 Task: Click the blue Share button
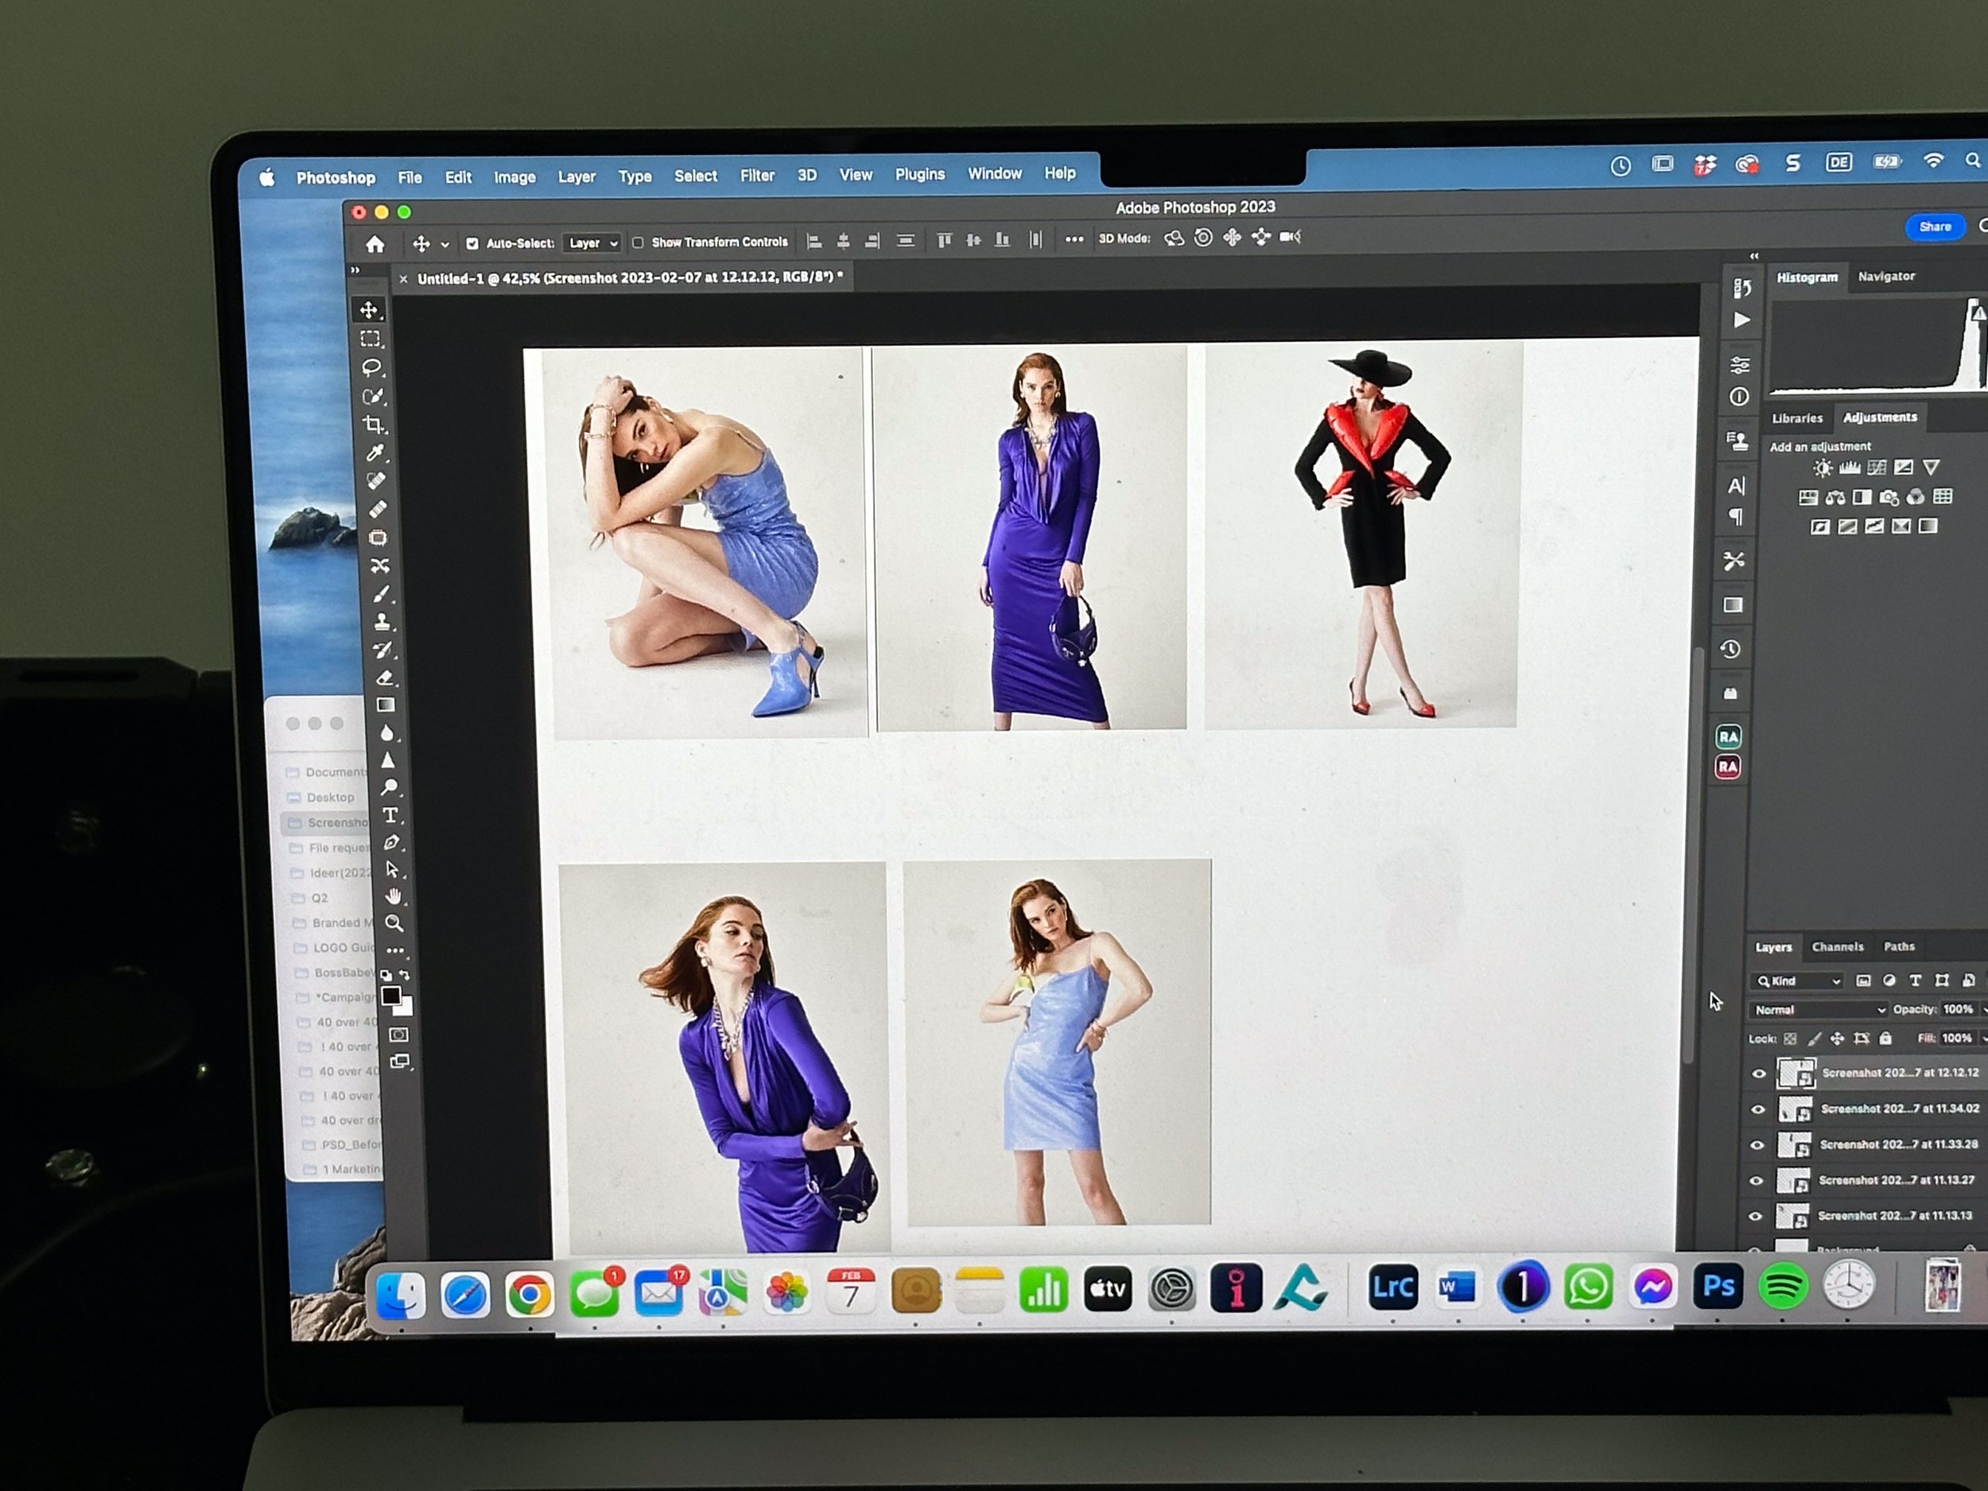point(1934,227)
